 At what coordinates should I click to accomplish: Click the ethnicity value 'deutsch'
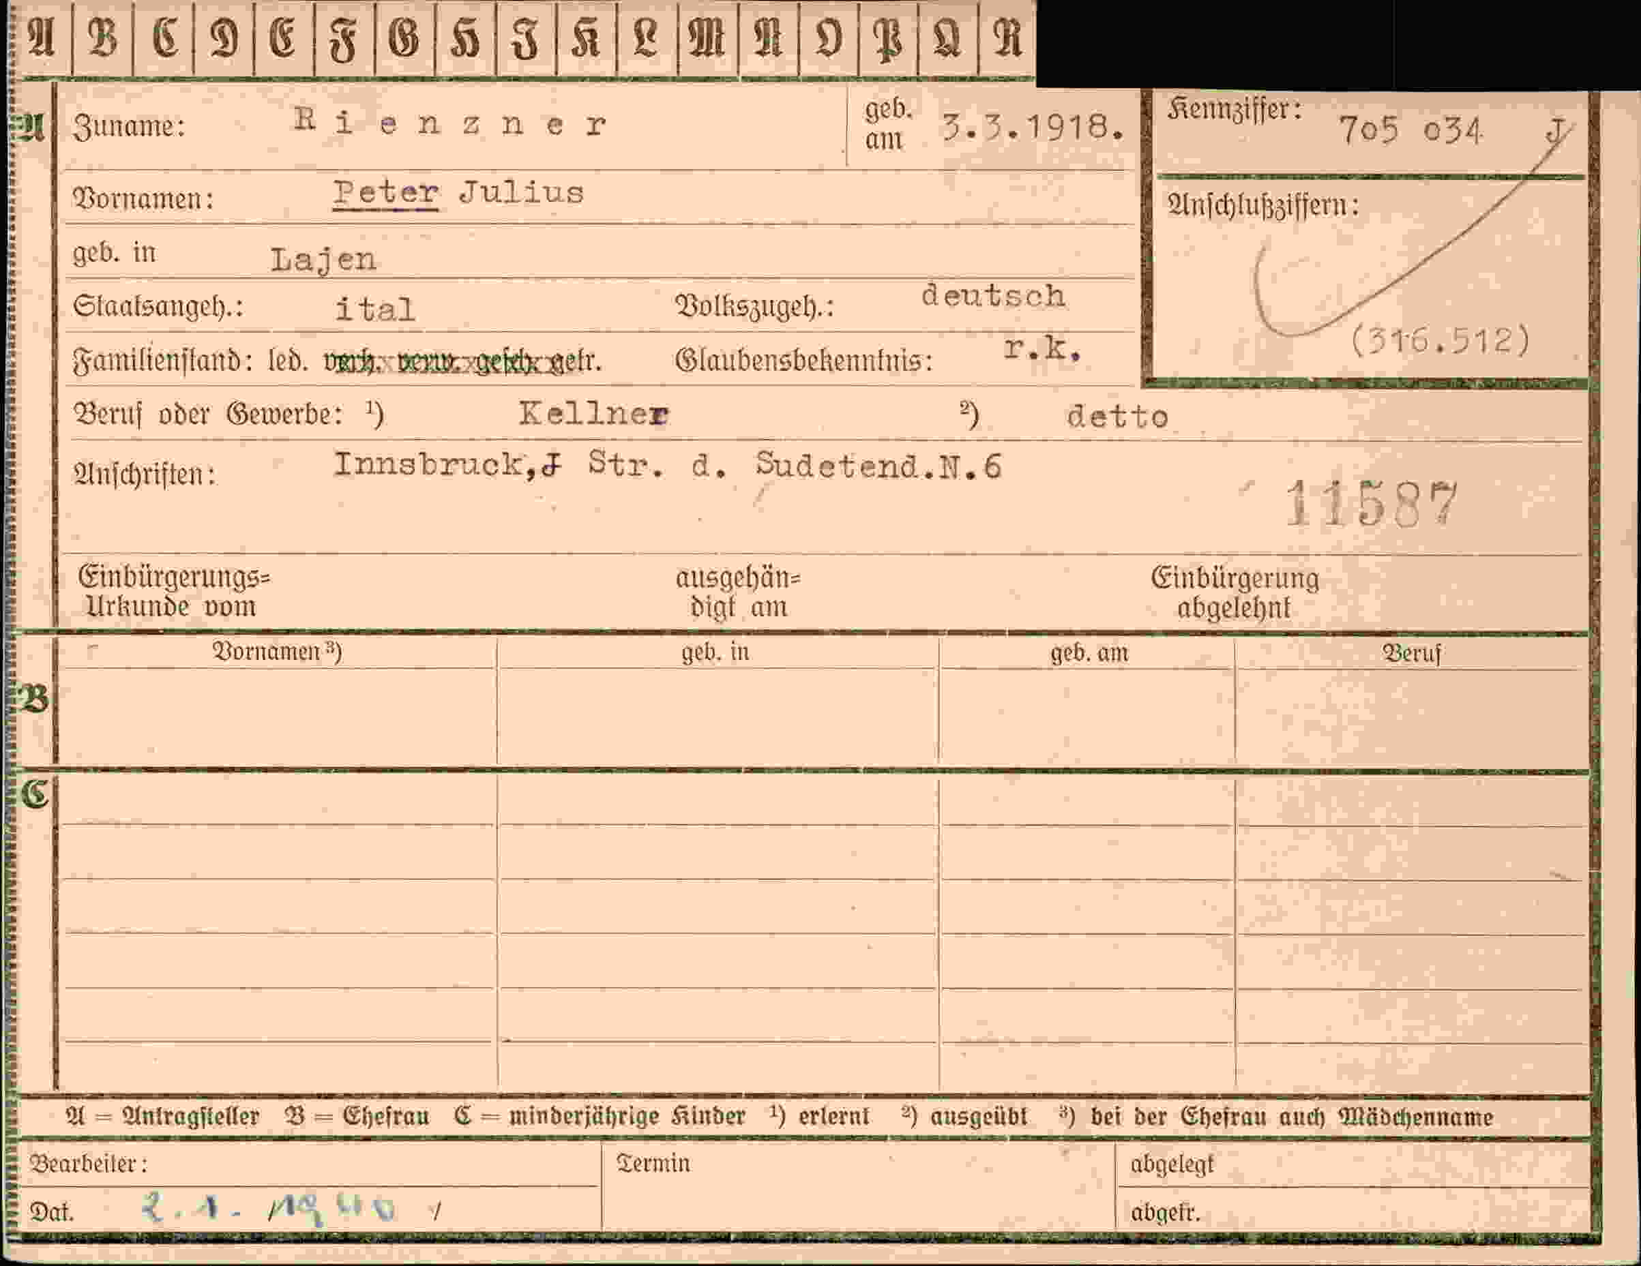[x=993, y=296]
